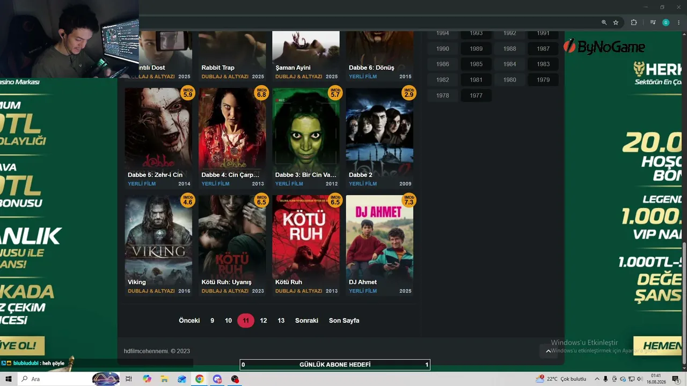The height and width of the screenshot is (386, 687).
Task: Click the Dabbe 6: Dönüş film title
Action: [x=371, y=68]
